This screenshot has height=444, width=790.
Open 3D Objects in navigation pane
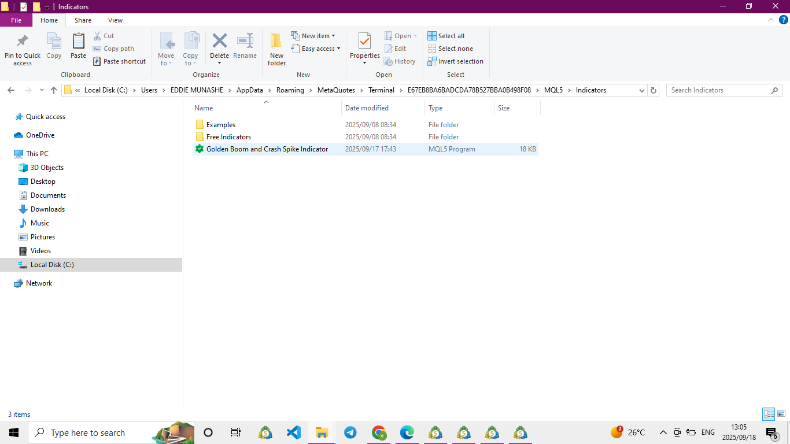(x=47, y=168)
